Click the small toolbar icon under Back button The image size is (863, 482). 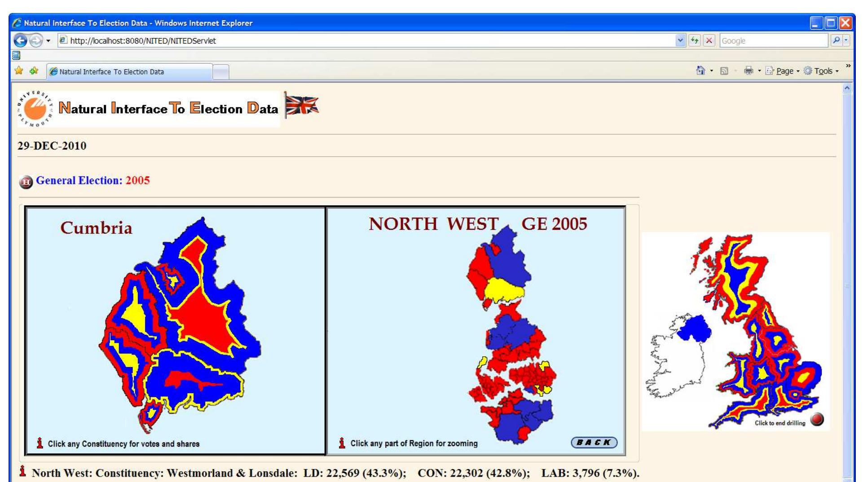(x=16, y=55)
